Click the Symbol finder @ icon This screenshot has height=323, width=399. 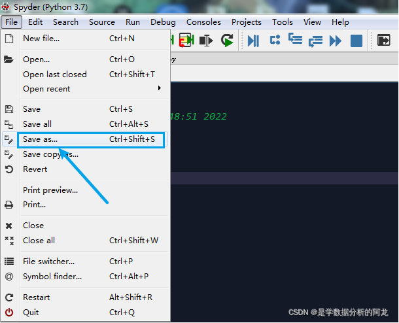tap(9, 277)
